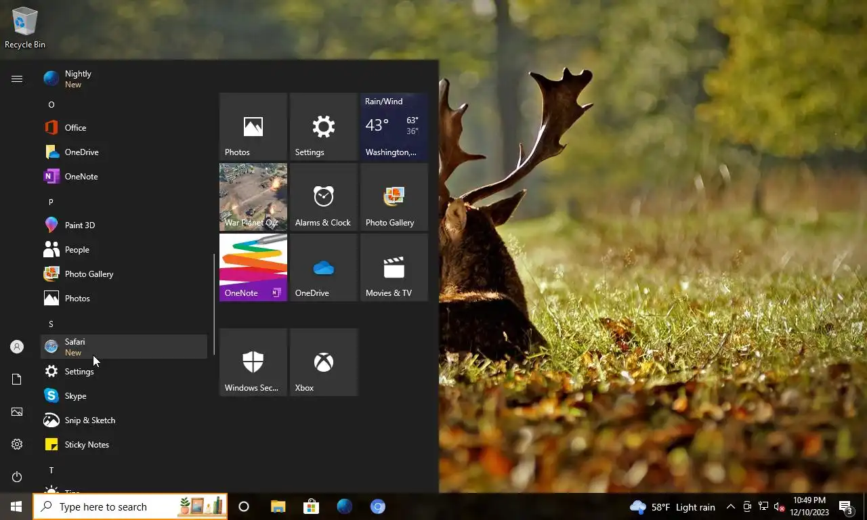Open Snip & Sketch
867x520 pixels.
[x=124, y=420]
